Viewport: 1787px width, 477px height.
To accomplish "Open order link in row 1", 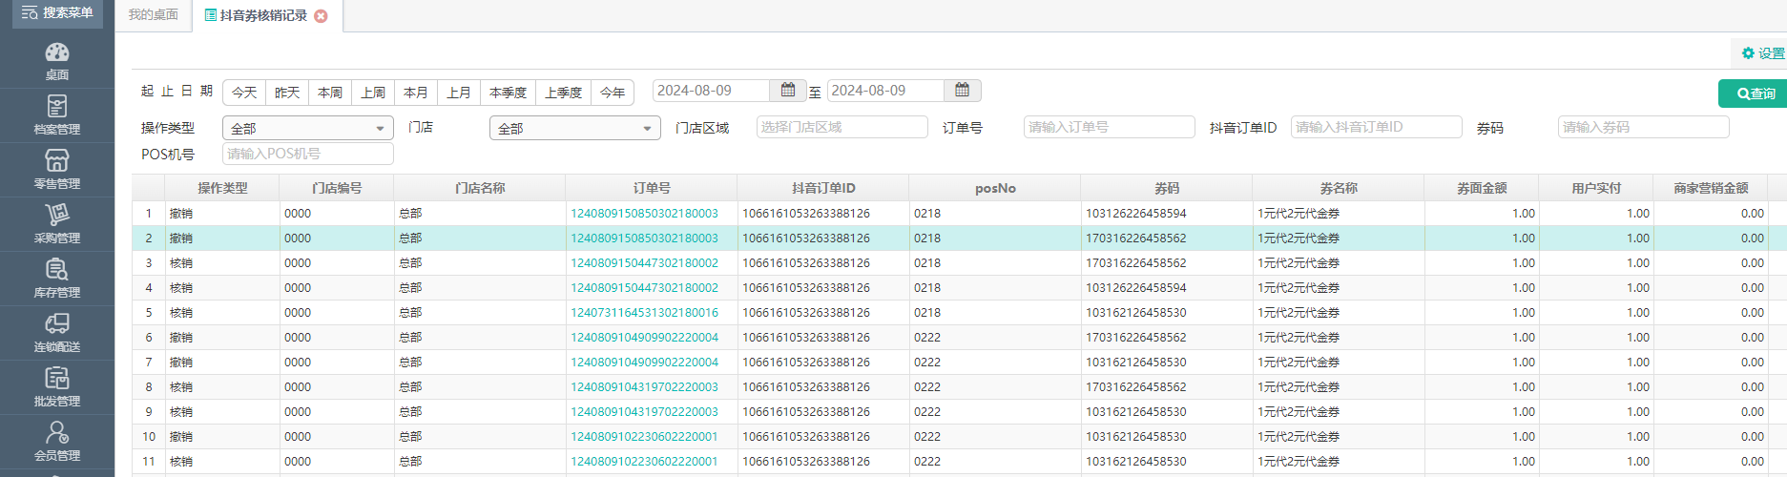I will tap(644, 214).
